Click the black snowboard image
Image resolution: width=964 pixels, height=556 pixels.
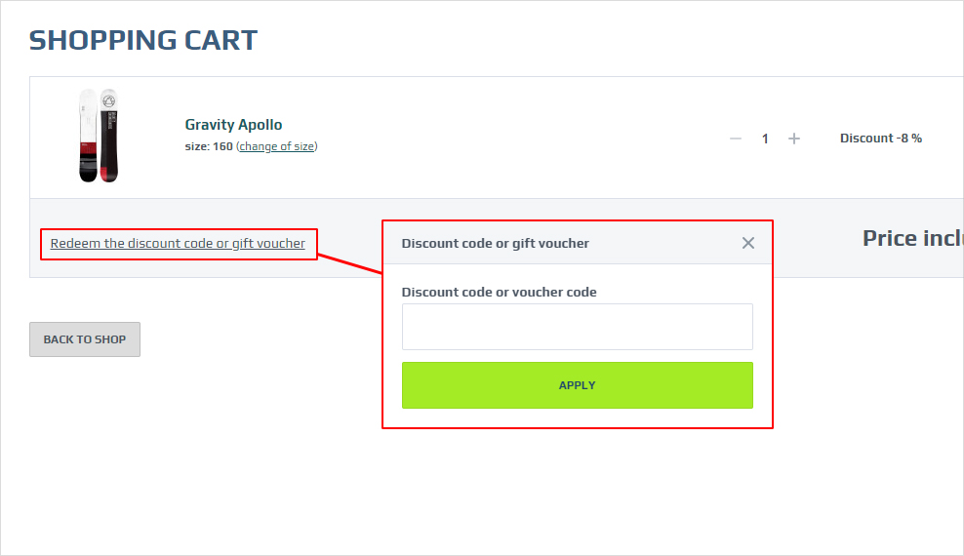coord(109,136)
